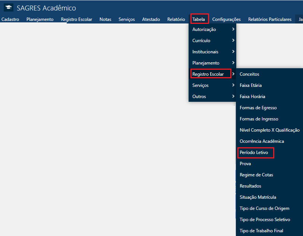Viewport: 303px width, 236px height.
Task: Choose Faixa Etária option
Action: [x=251, y=85]
